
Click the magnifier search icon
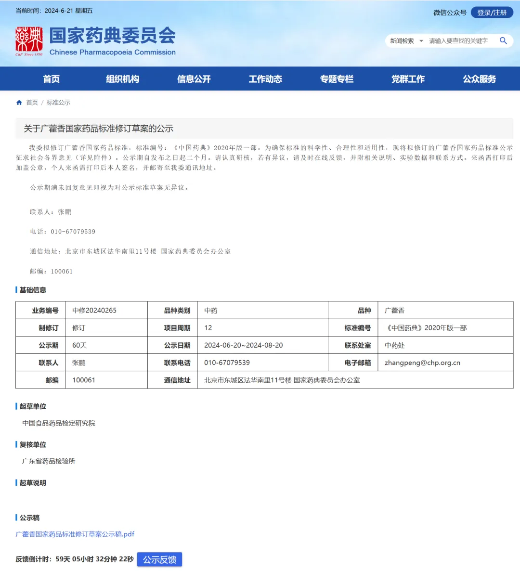tap(503, 41)
